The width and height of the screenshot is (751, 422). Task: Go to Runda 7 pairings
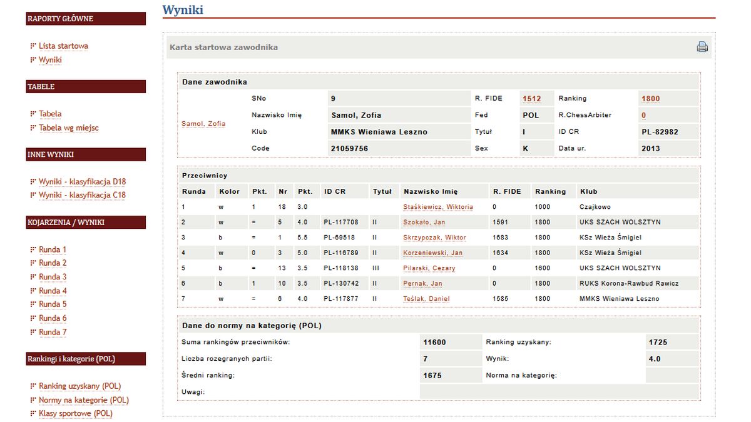coord(53,332)
